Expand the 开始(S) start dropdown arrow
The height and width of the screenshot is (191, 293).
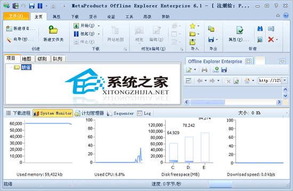pos(99,25)
